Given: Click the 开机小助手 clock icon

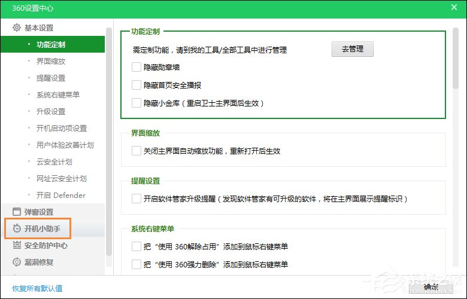Looking at the screenshot, I should pyautogui.click(x=17, y=228).
